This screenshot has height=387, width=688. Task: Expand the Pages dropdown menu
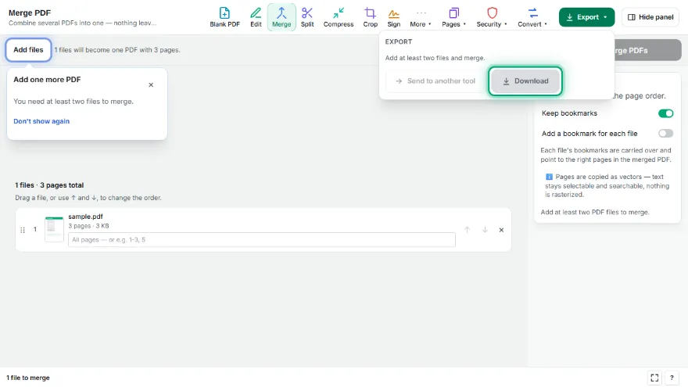[x=453, y=17]
